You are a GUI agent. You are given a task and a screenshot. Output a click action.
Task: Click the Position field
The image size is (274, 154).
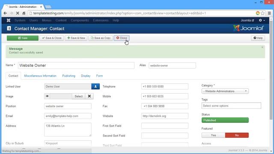pyautogui.click(x=68, y=106)
